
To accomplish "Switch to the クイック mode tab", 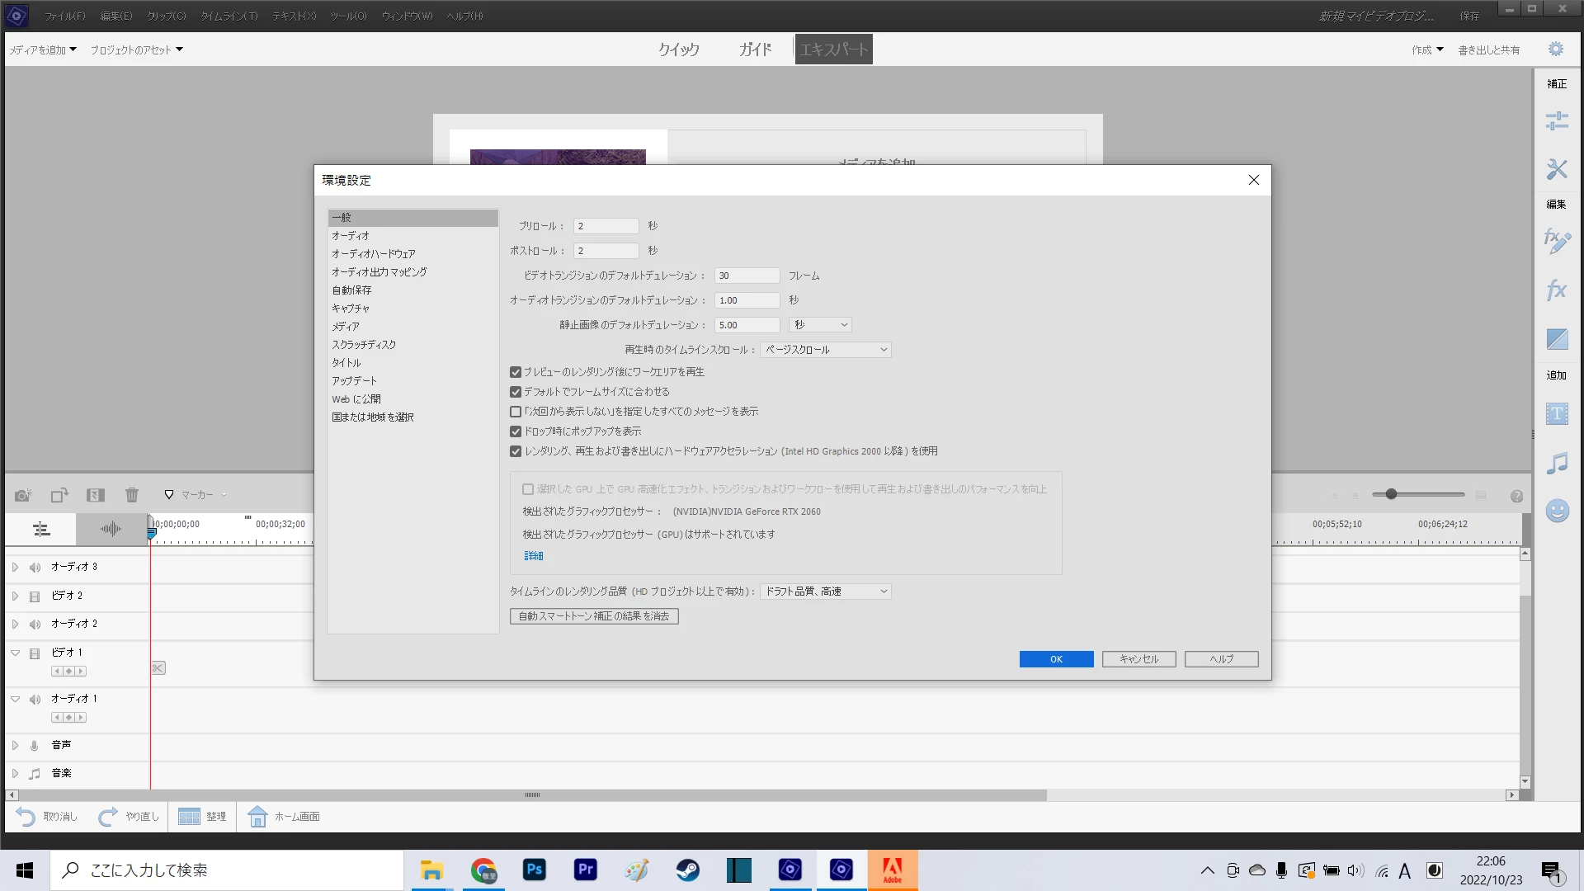I will (x=678, y=49).
